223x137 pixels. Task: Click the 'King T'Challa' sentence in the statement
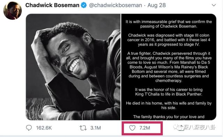[x=169, y=92]
